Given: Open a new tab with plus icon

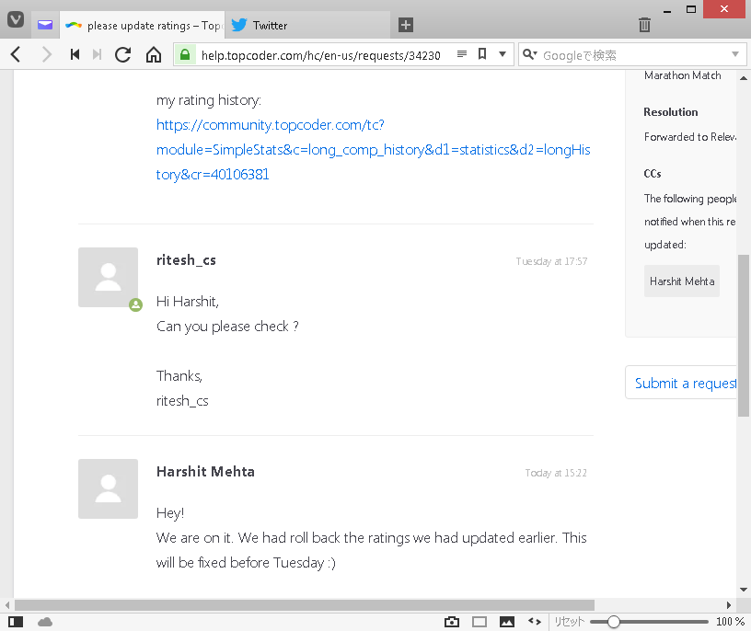Looking at the screenshot, I should [406, 25].
